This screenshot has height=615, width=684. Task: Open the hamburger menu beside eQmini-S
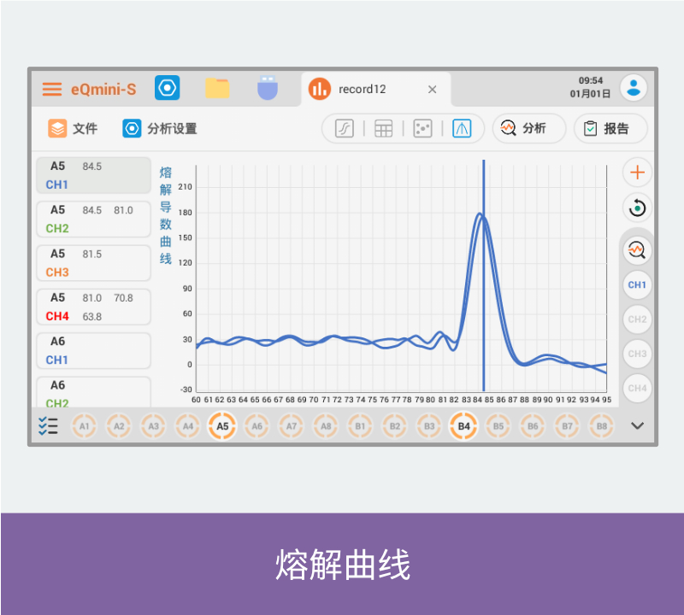[x=52, y=89]
